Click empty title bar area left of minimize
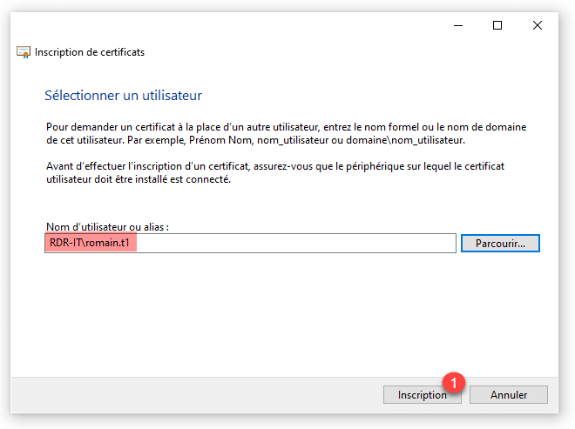Screen dimensions: 575x429 coord(261,25)
